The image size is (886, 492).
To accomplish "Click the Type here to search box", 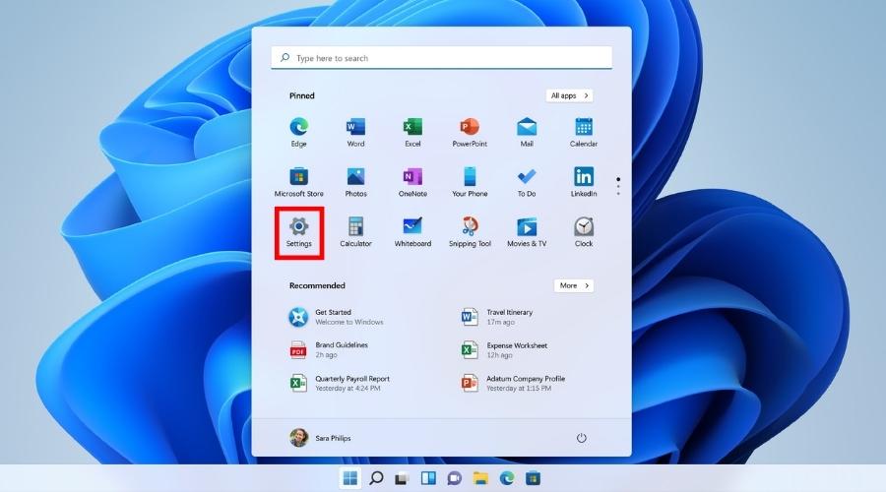I will coord(442,58).
